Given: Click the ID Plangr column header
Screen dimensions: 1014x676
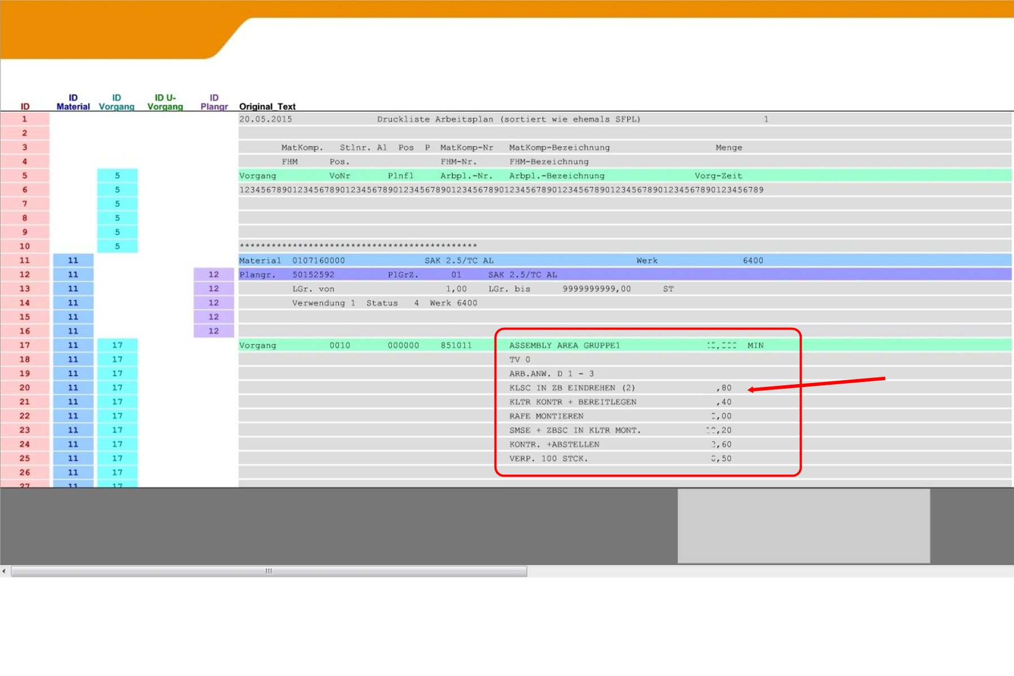Looking at the screenshot, I should click(214, 102).
